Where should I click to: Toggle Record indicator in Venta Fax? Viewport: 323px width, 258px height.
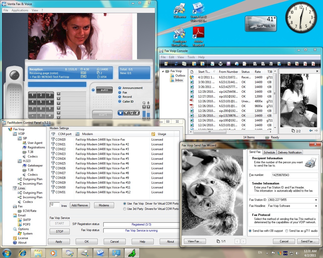click(x=120, y=97)
